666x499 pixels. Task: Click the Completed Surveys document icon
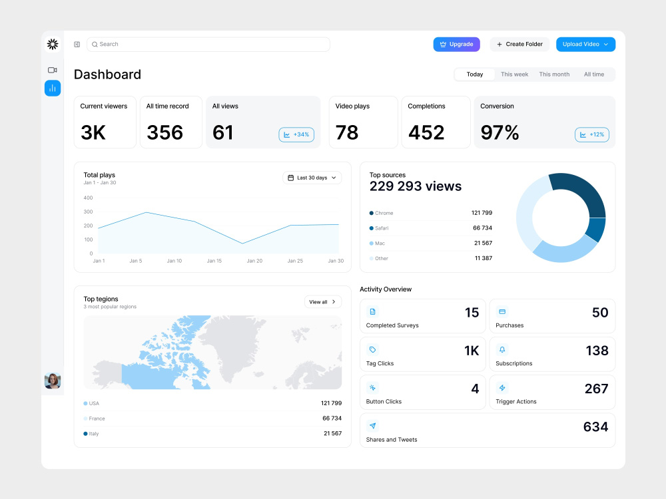click(x=372, y=312)
